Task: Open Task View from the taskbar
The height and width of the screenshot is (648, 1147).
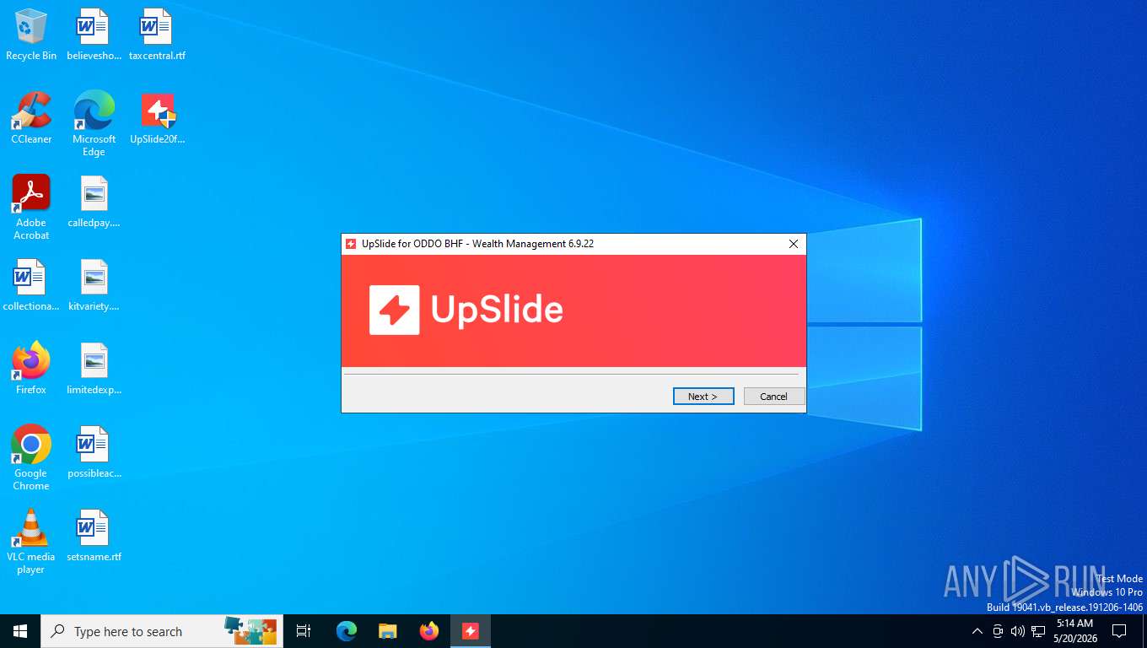Action: coord(304,631)
